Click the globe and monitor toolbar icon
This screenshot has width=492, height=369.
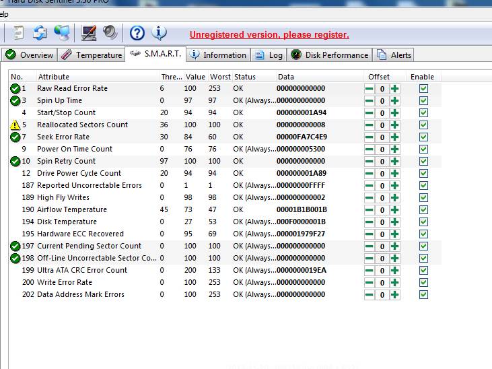click(x=62, y=33)
